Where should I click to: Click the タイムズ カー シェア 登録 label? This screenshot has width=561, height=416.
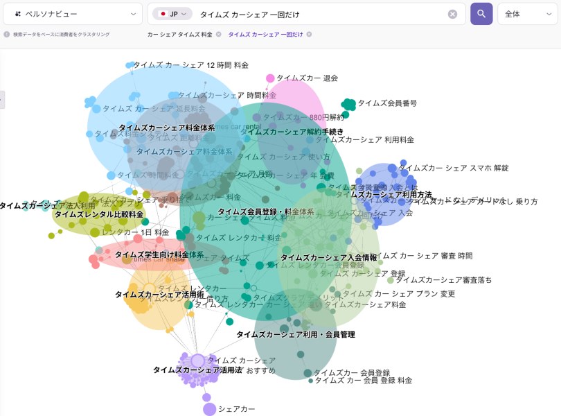(362, 274)
